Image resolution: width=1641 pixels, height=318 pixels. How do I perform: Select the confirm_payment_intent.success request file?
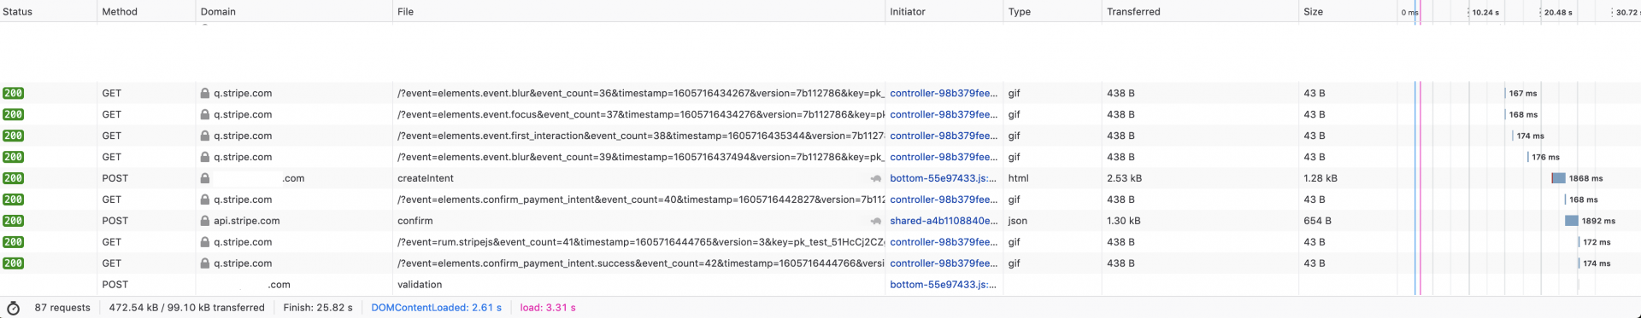[x=641, y=263]
